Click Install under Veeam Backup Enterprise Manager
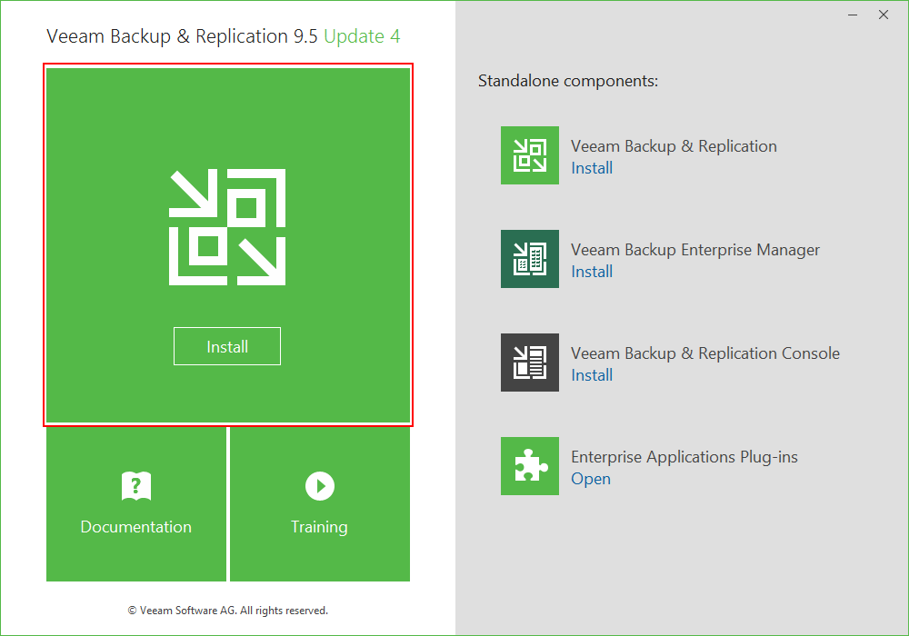The image size is (909, 636). (592, 272)
